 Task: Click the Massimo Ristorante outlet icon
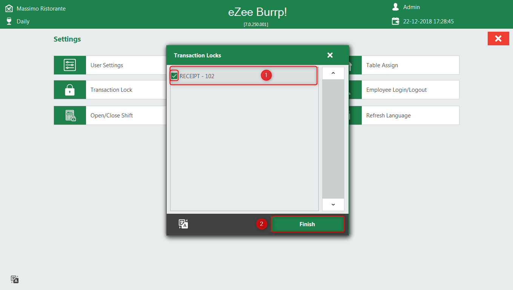9,8
